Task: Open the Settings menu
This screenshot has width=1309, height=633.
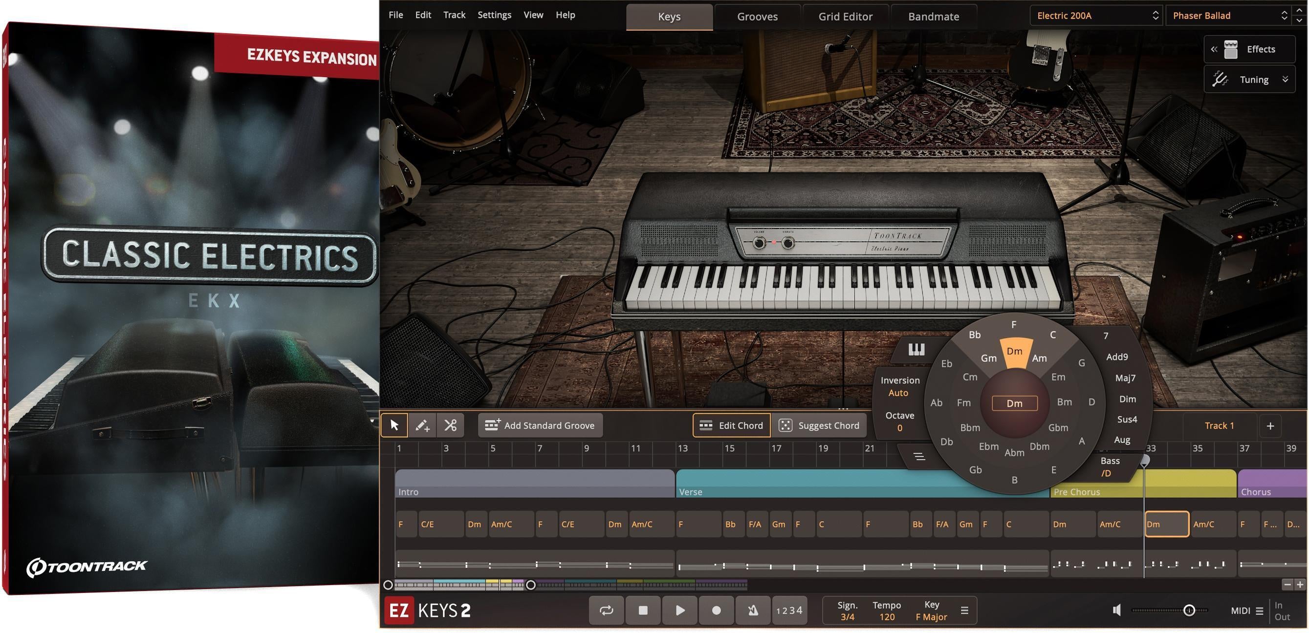Action: pos(494,15)
